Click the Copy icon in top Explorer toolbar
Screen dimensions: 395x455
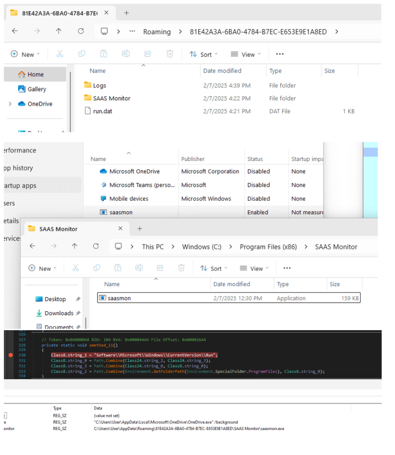[82, 54]
